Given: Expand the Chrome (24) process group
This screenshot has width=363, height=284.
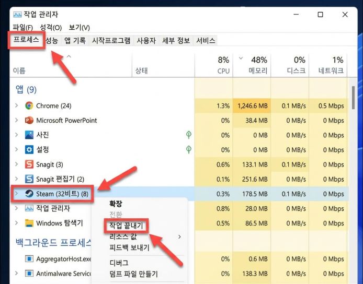Looking at the screenshot, I should pos(17,106).
